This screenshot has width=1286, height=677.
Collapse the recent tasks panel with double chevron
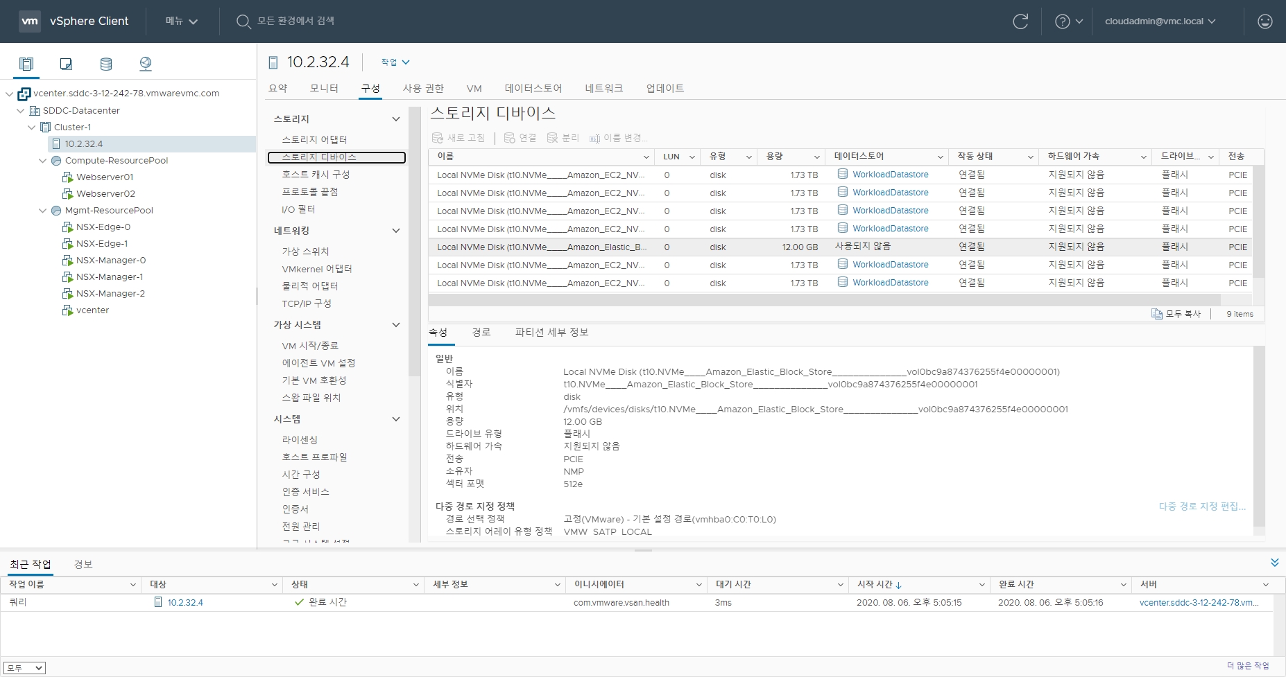click(x=1274, y=562)
